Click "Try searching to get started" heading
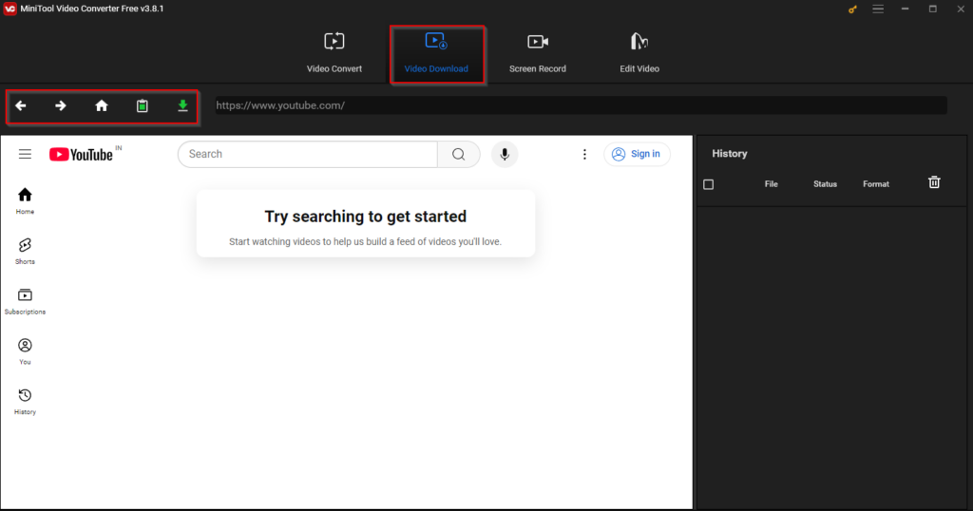The image size is (973, 511). pos(366,217)
